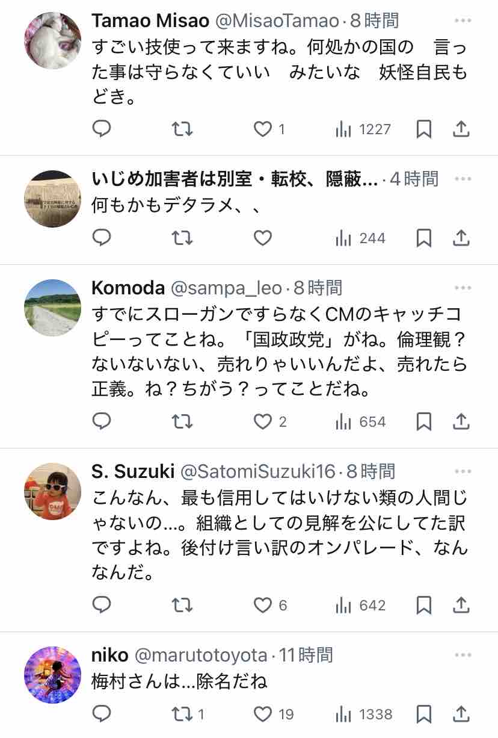
Task: Open S. Suzuki's profile name
Action: click(133, 471)
